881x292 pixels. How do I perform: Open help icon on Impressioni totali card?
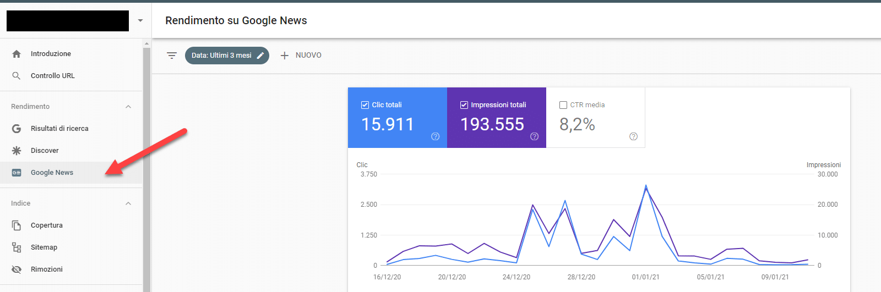pyautogui.click(x=535, y=136)
